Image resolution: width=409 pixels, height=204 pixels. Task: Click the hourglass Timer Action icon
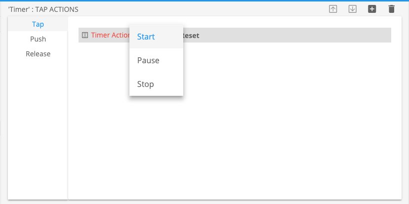85,36
